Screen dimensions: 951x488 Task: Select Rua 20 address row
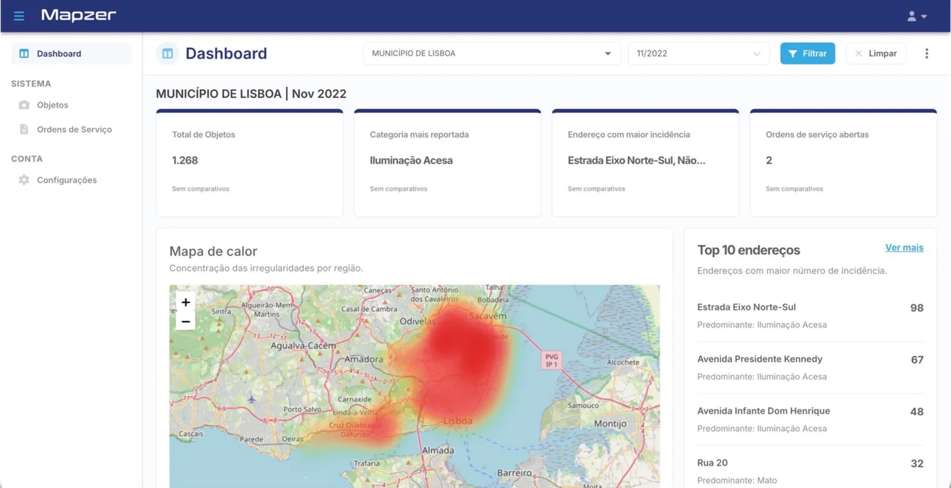click(810, 471)
